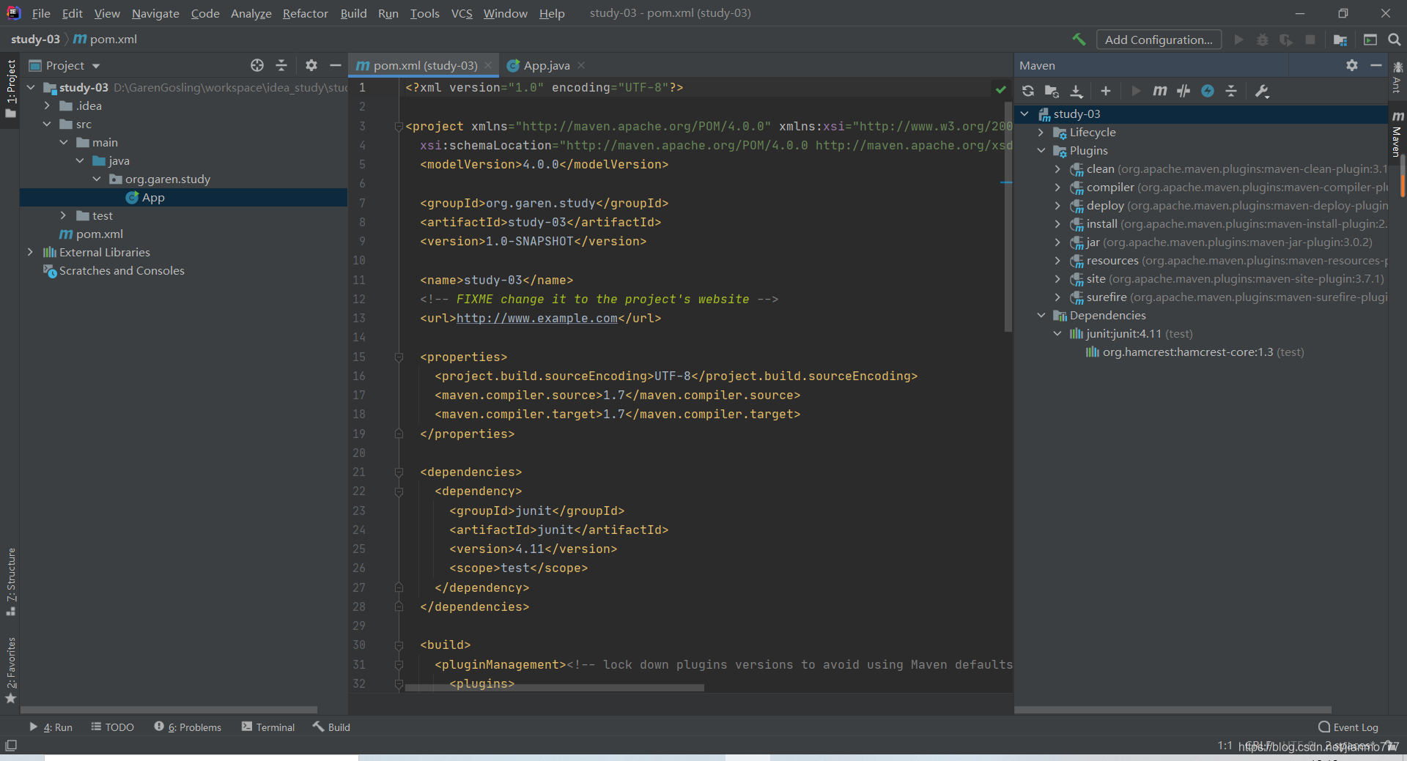The height and width of the screenshot is (761, 1407).
Task: Collapse all in Maven toolbar
Action: point(1231,91)
